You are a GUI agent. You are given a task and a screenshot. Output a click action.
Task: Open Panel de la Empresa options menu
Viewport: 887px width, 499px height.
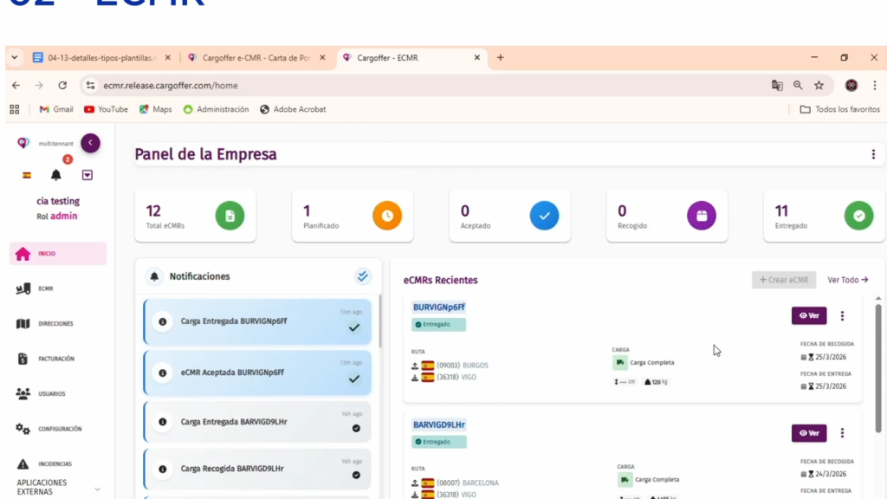pyautogui.click(x=872, y=155)
